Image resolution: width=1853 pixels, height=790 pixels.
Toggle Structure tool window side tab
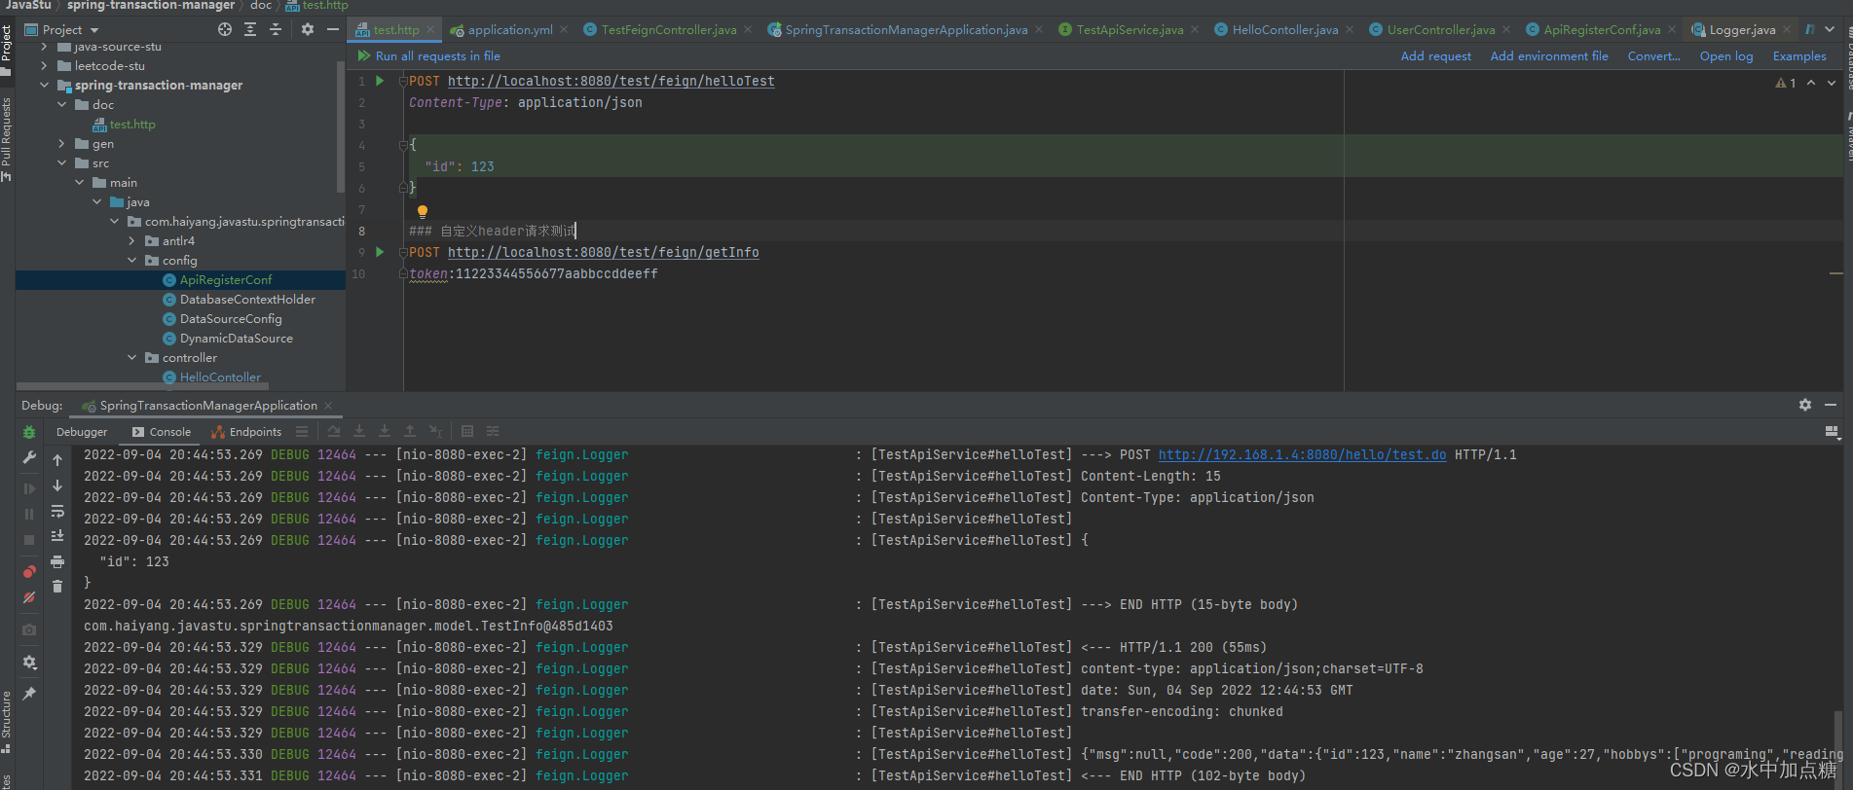pos(6,721)
